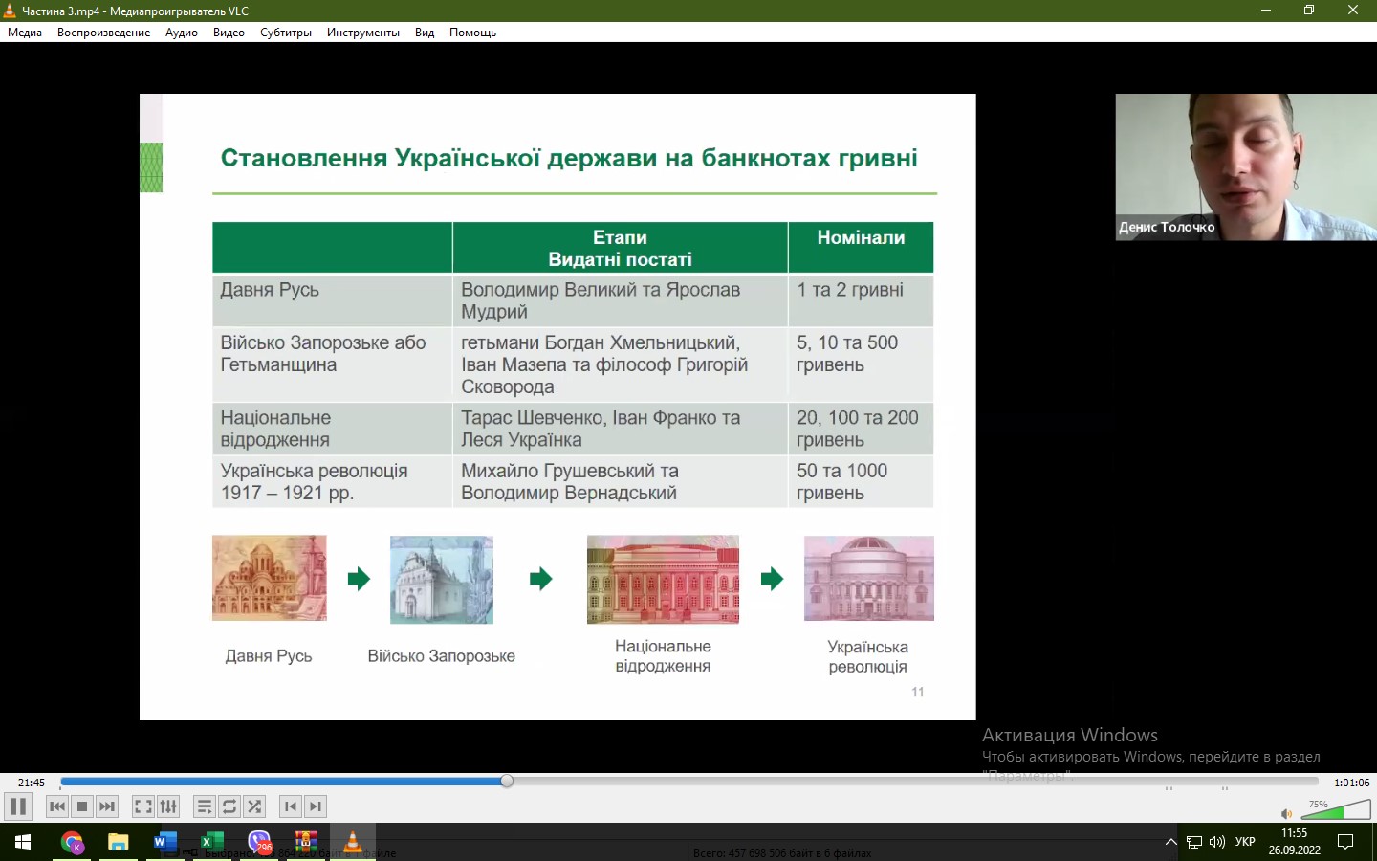Show the playlist view
This screenshot has width=1377, height=861.
pos(205,806)
